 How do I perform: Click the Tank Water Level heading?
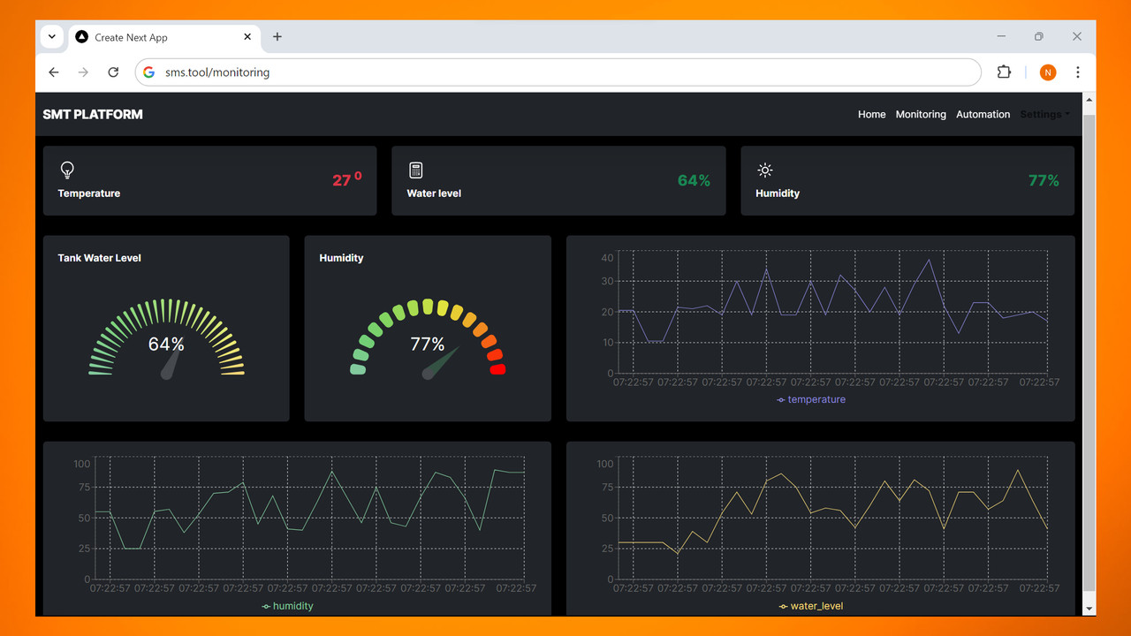coord(99,258)
